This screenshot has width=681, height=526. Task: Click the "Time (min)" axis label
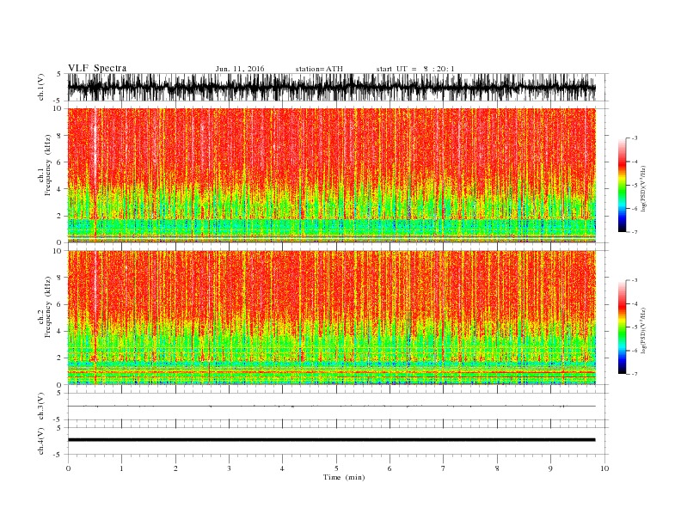(x=344, y=477)
